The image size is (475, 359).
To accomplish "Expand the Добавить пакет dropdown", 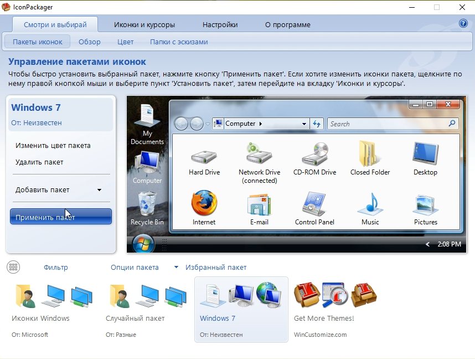I will click(99, 190).
